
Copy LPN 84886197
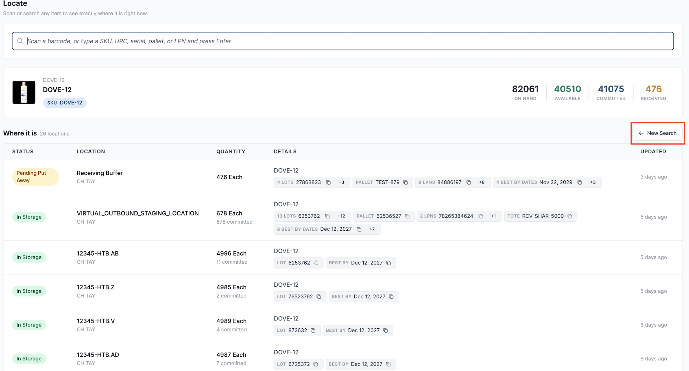pyautogui.click(x=469, y=182)
